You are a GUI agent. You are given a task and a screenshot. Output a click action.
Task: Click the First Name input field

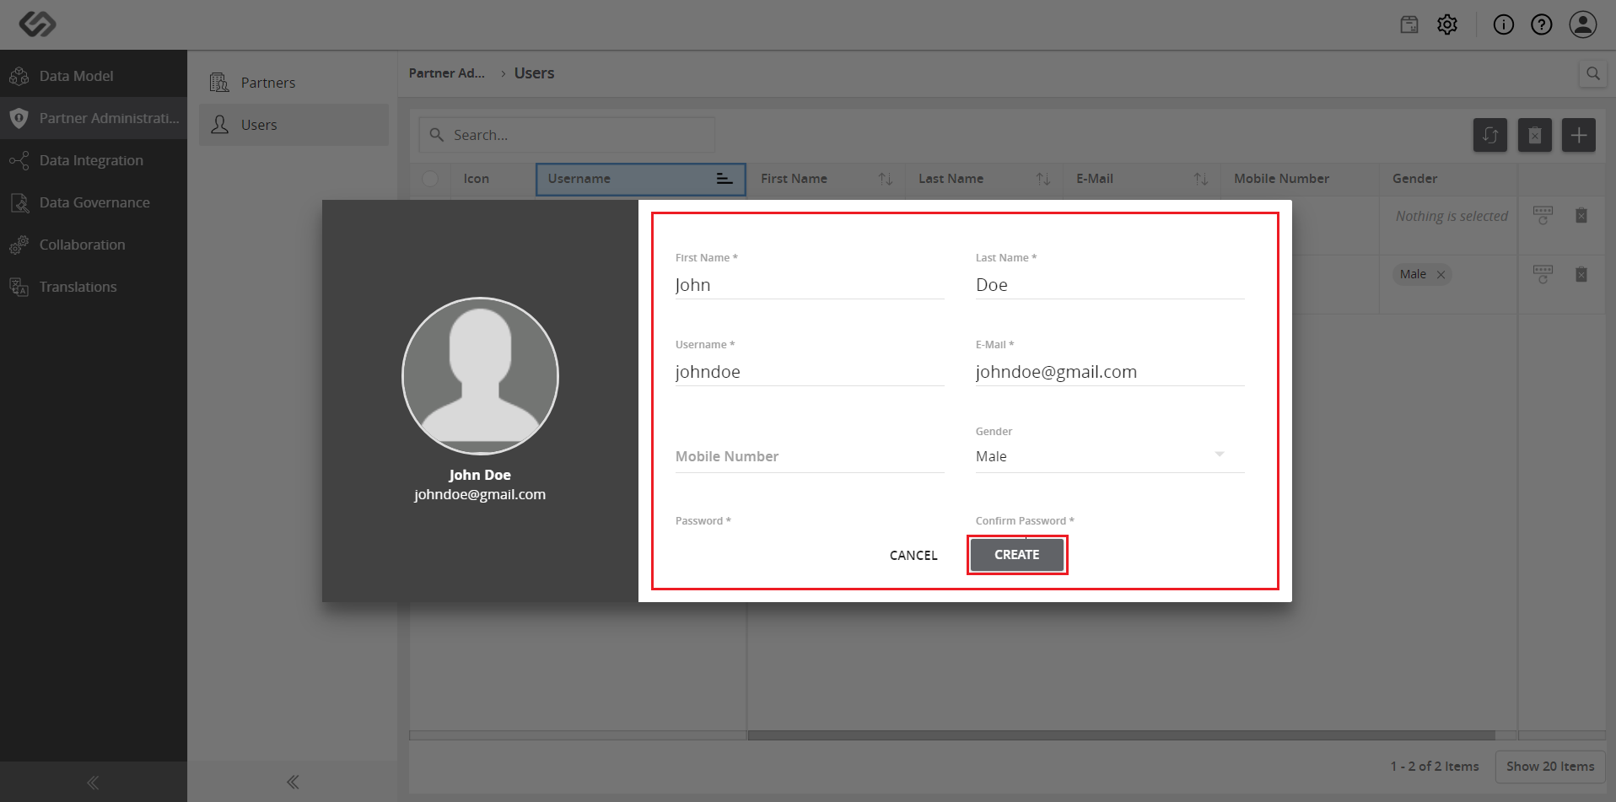click(x=810, y=285)
